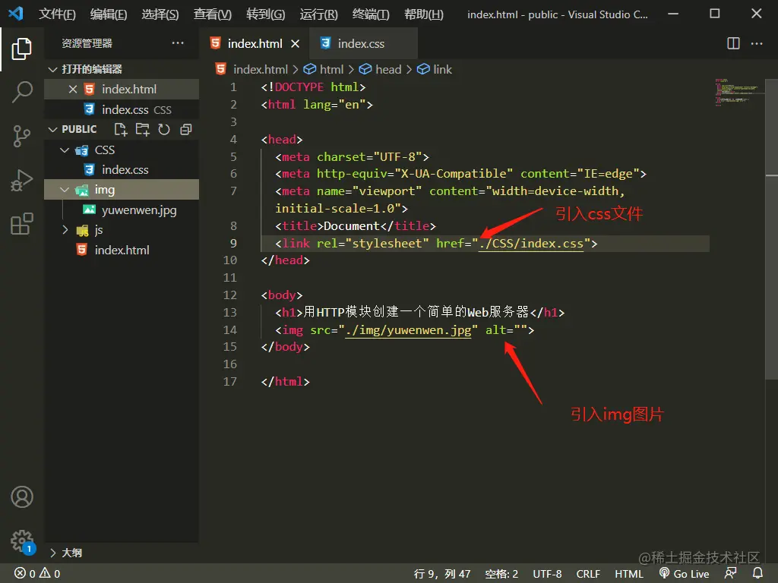Select index.css in open editors list
This screenshot has width=778, height=583.
tap(122, 109)
